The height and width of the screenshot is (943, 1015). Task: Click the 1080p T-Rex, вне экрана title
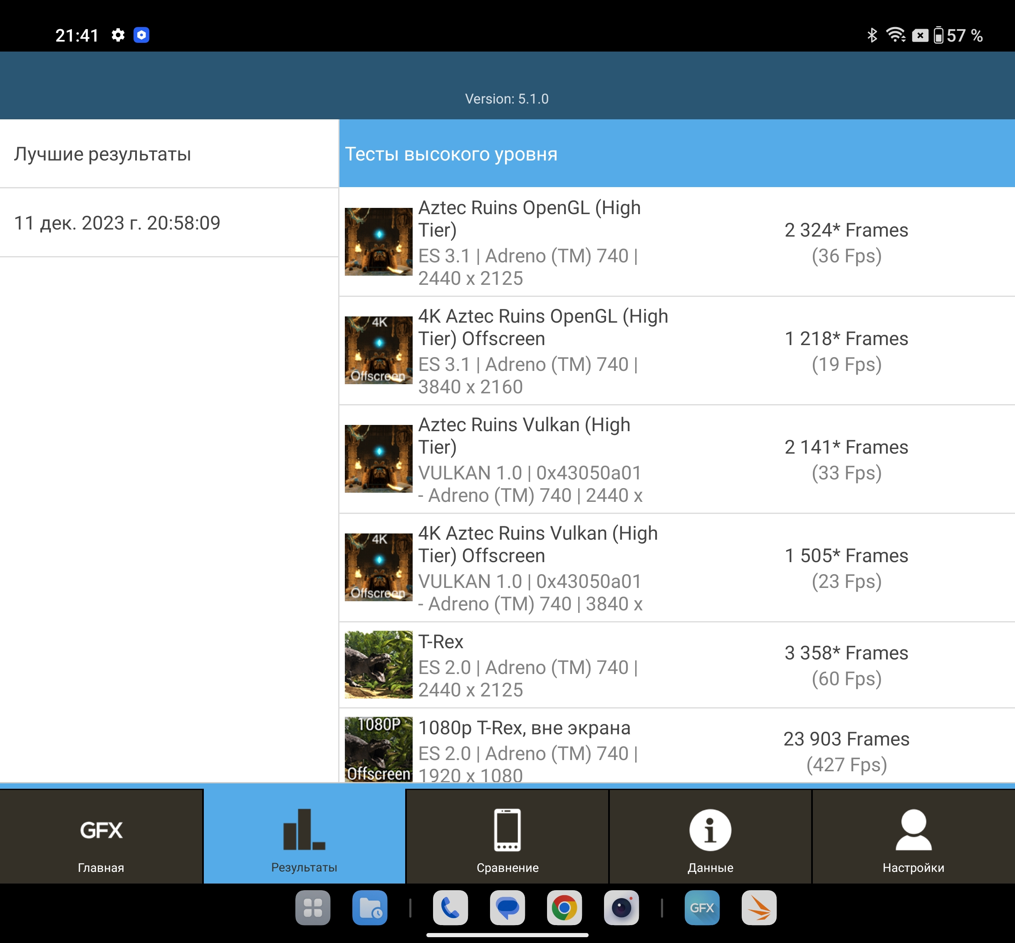(x=525, y=728)
